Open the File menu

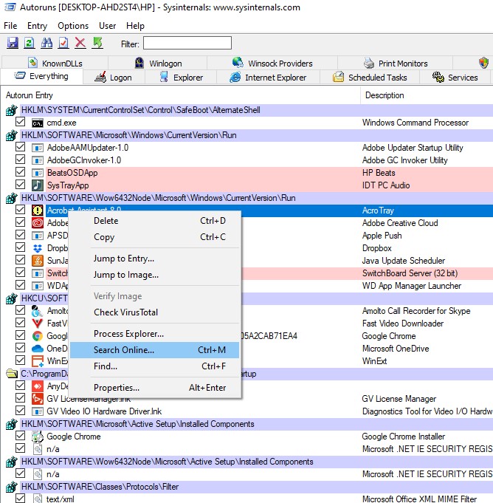10,26
